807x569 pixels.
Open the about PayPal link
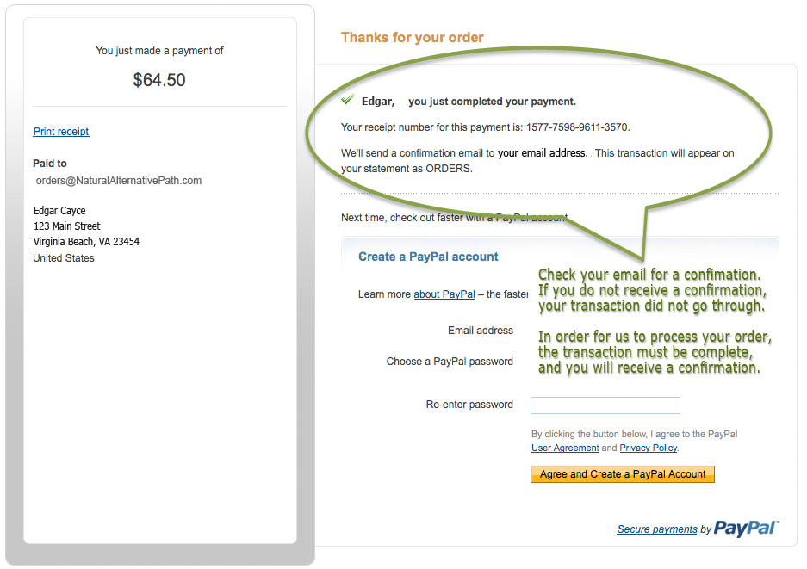pos(444,294)
